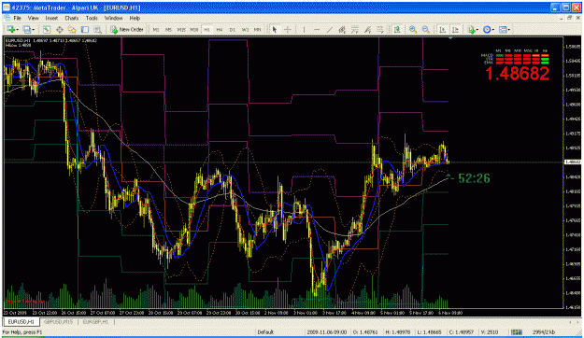Toggle the Terminal panel icon
Screen dimensions: 584x338
click(x=85, y=29)
